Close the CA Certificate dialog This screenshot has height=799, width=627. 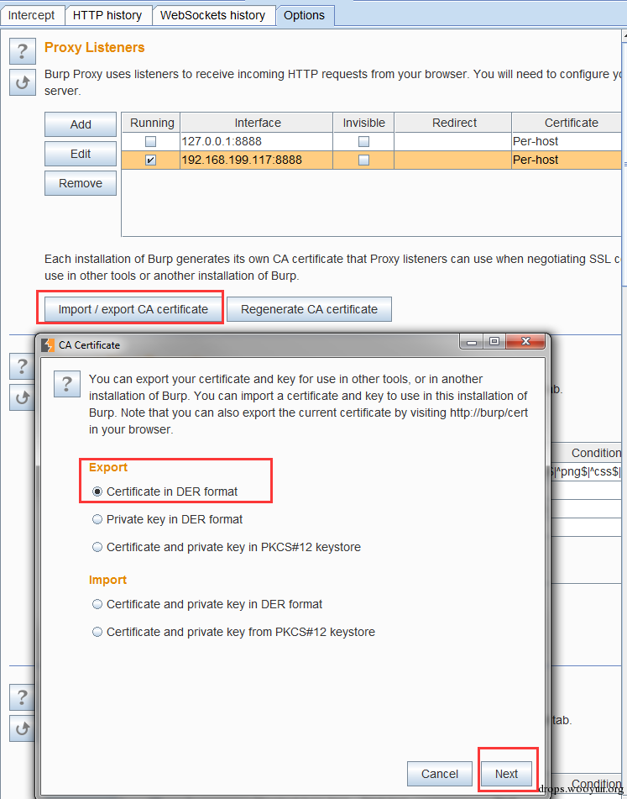click(525, 341)
